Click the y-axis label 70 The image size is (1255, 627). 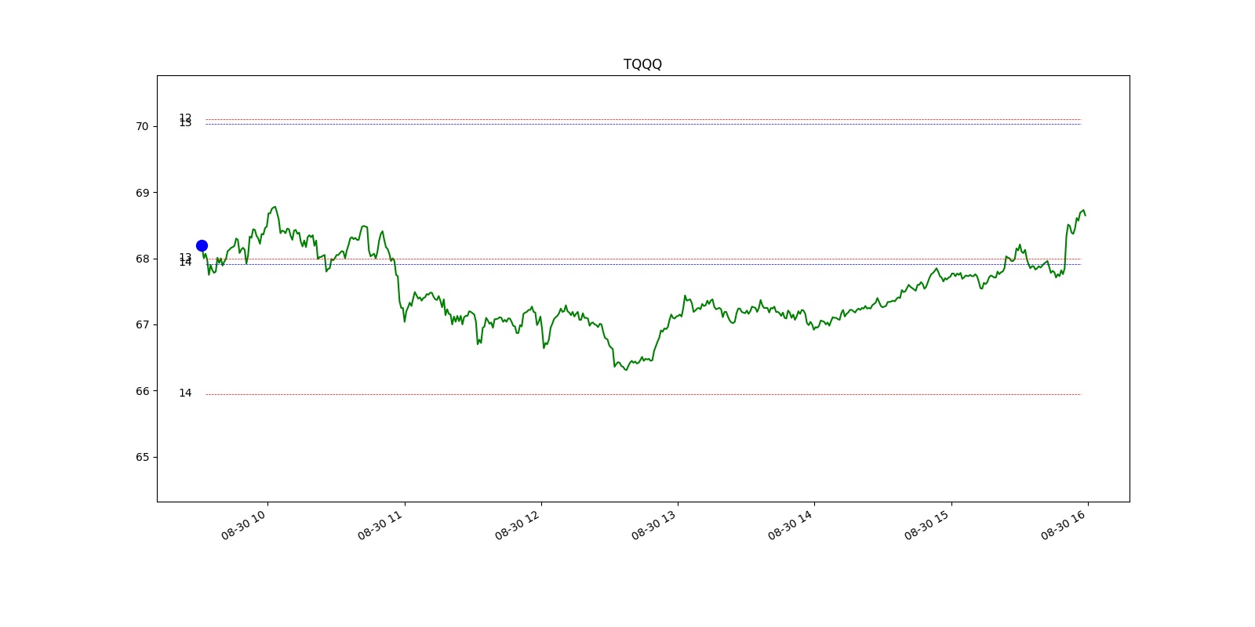coord(142,126)
